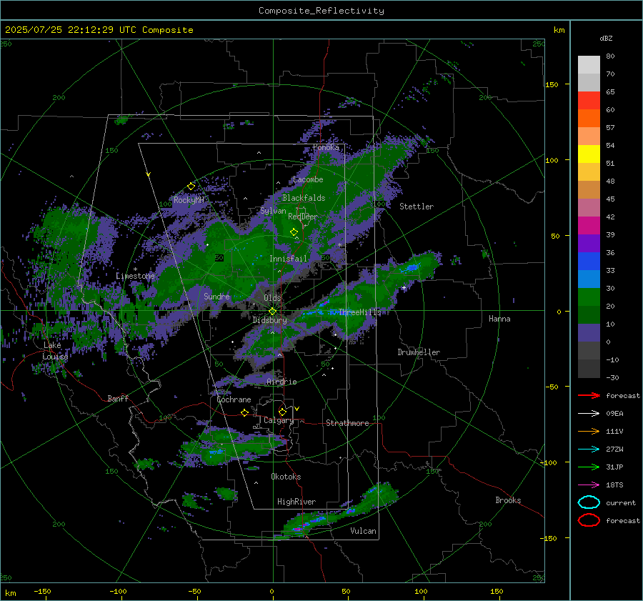Select the current legend text
Viewport: 643px width, 601px height.
(621, 503)
